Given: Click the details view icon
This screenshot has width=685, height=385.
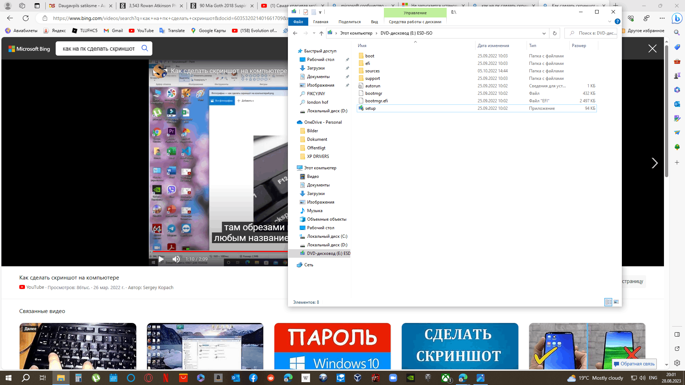Looking at the screenshot, I should (x=608, y=302).
